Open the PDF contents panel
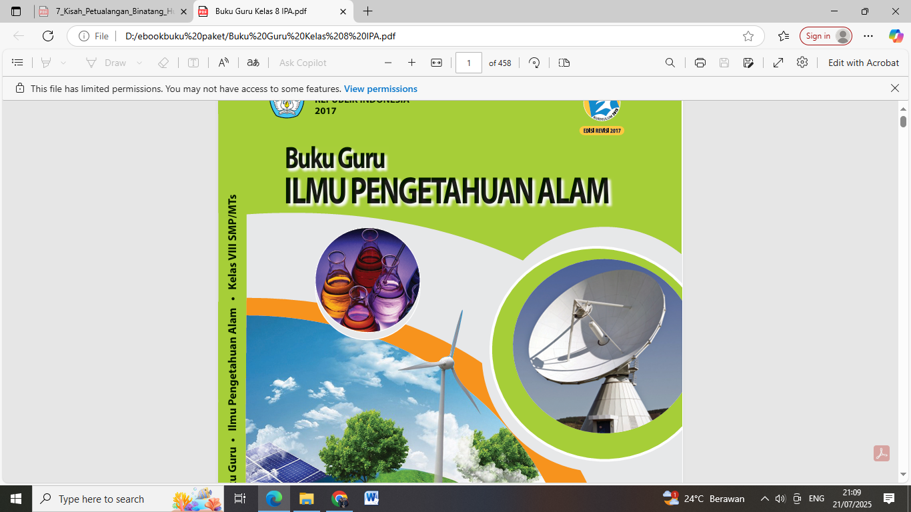Screen dimensions: 911x512 17,62
